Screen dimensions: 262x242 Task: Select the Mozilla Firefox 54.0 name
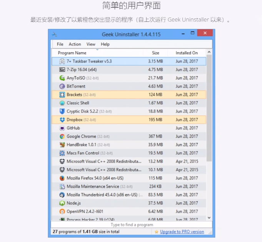click(95, 178)
